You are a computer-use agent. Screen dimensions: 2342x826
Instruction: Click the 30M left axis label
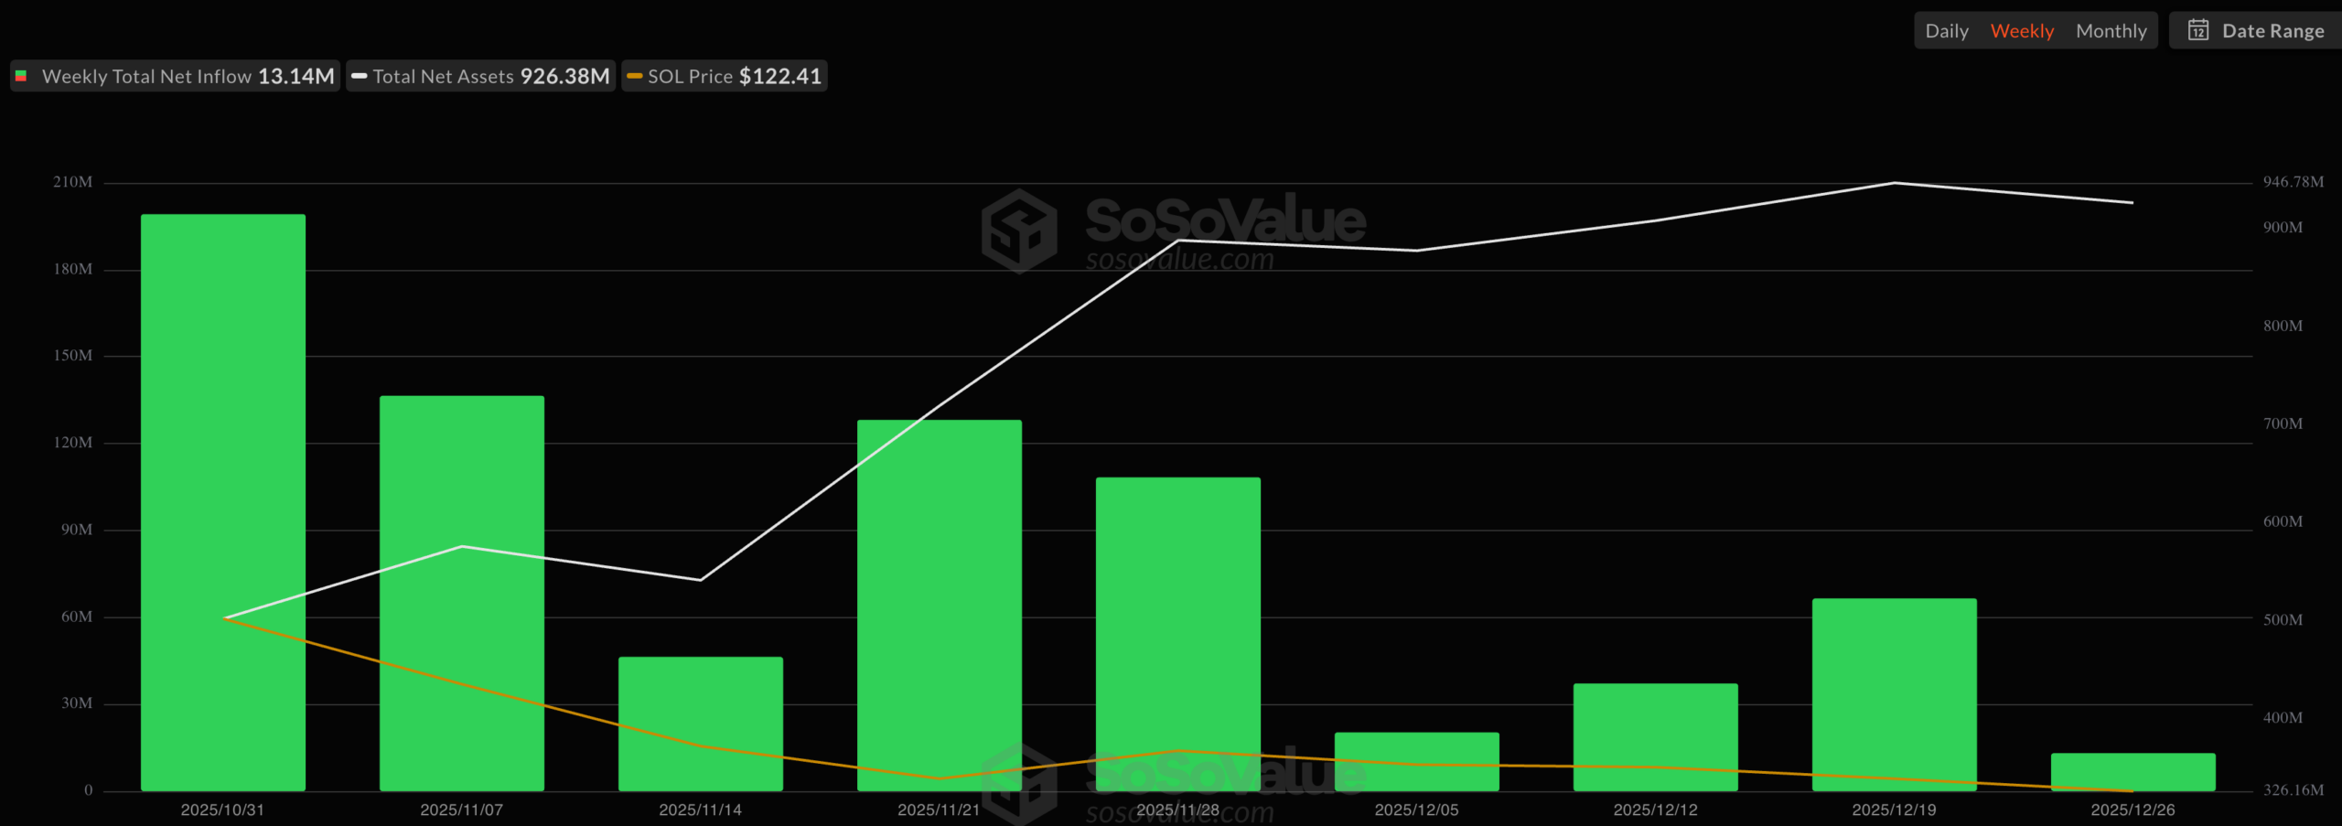77,703
